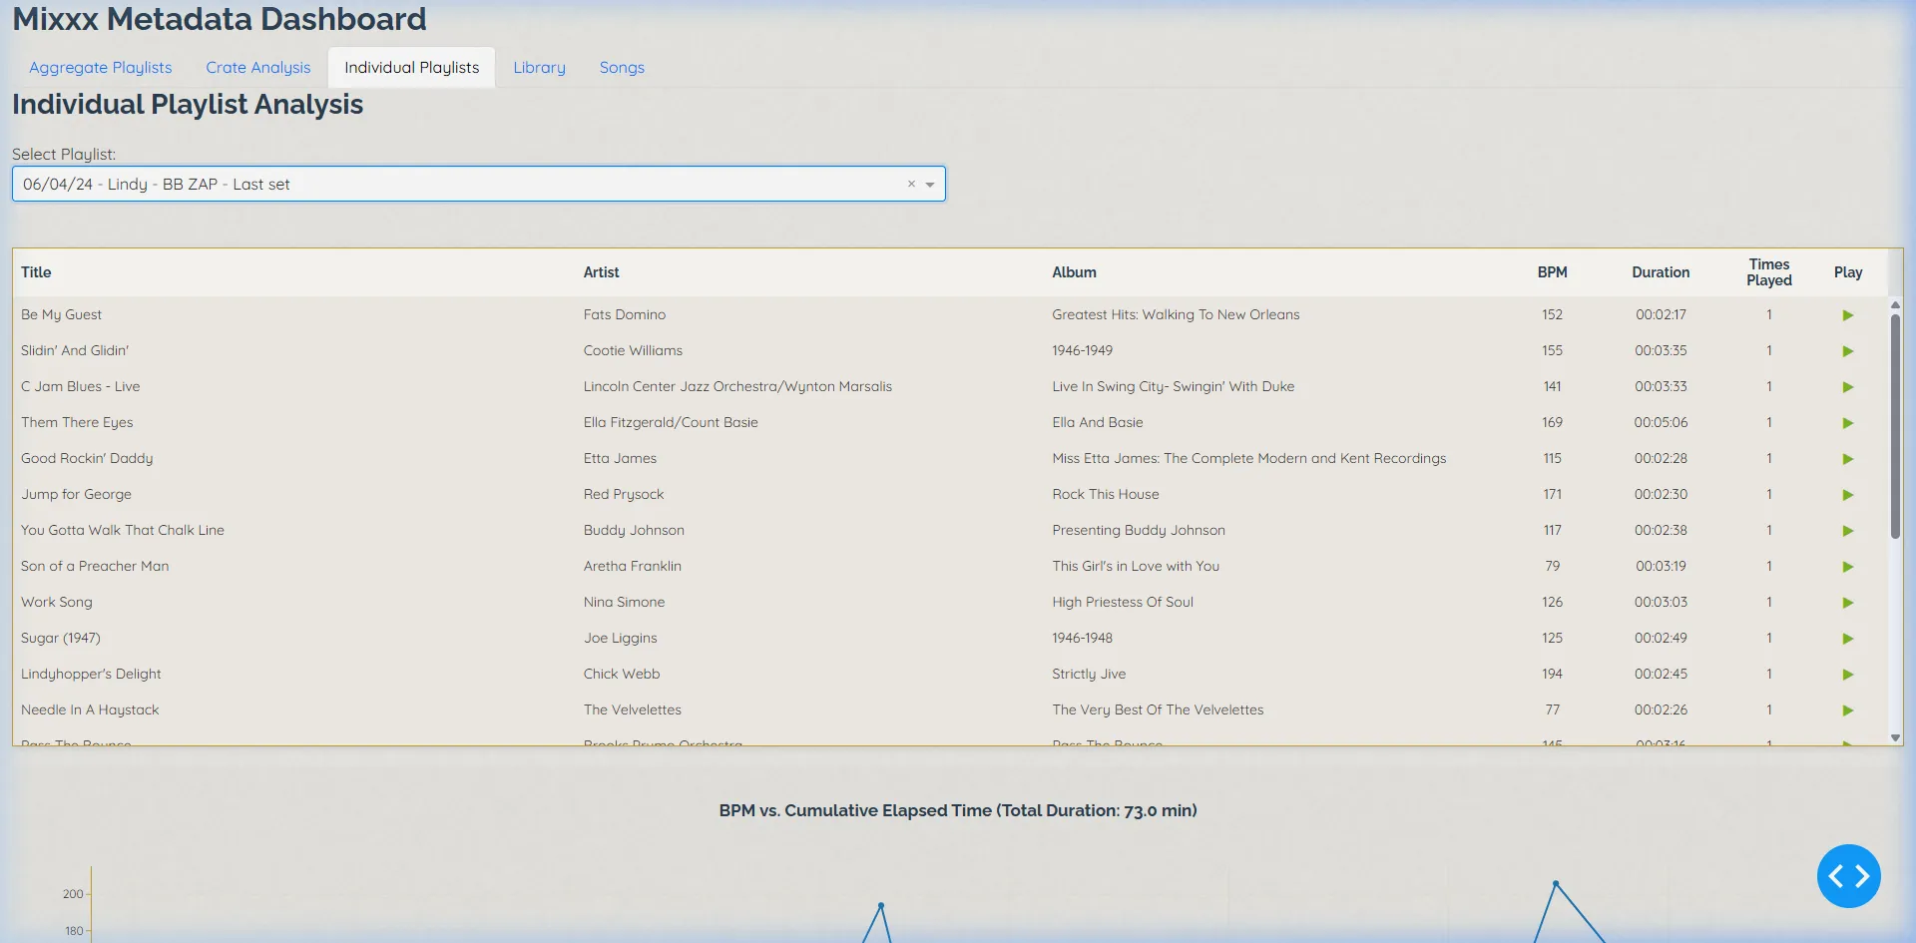The height and width of the screenshot is (943, 1916).
Task: Click duration 00:05:06
Action: 1661,422
